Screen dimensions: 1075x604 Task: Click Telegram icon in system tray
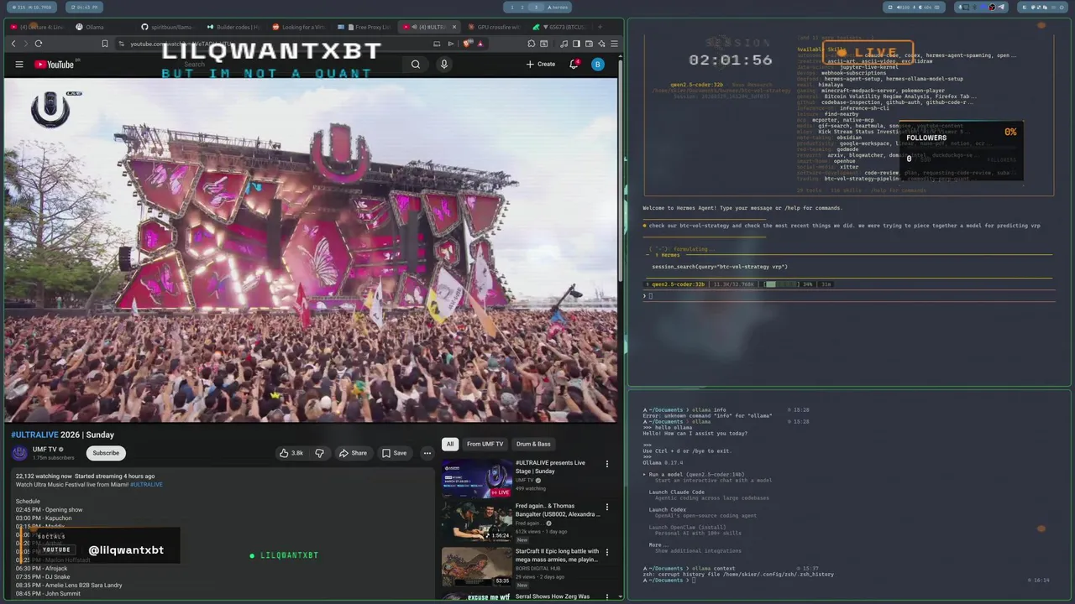1001,7
